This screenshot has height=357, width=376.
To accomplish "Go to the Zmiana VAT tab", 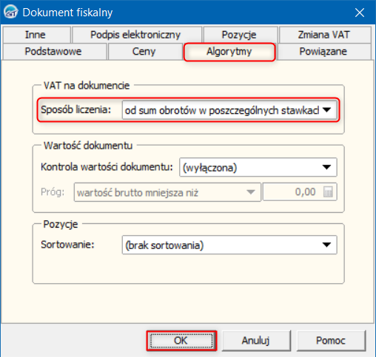I will (x=324, y=35).
